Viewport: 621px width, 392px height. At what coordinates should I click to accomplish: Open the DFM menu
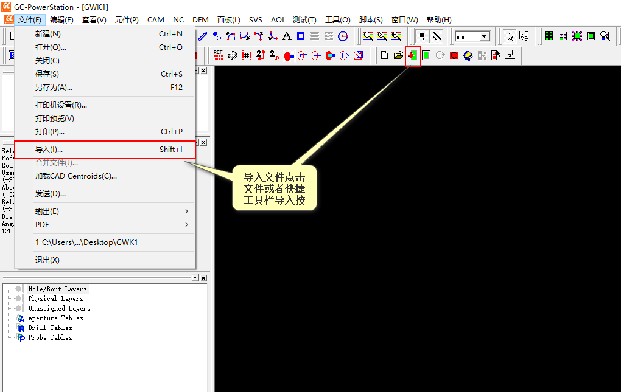(x=200, y=19)
